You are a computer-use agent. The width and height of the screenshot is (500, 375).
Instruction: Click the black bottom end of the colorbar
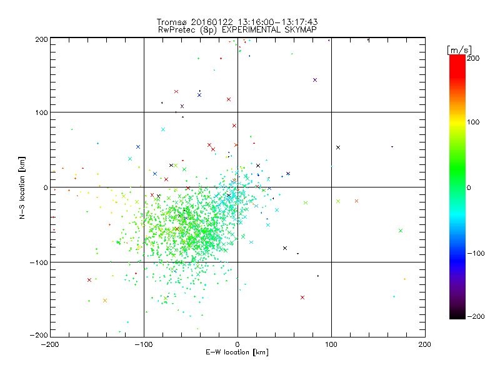457,316
